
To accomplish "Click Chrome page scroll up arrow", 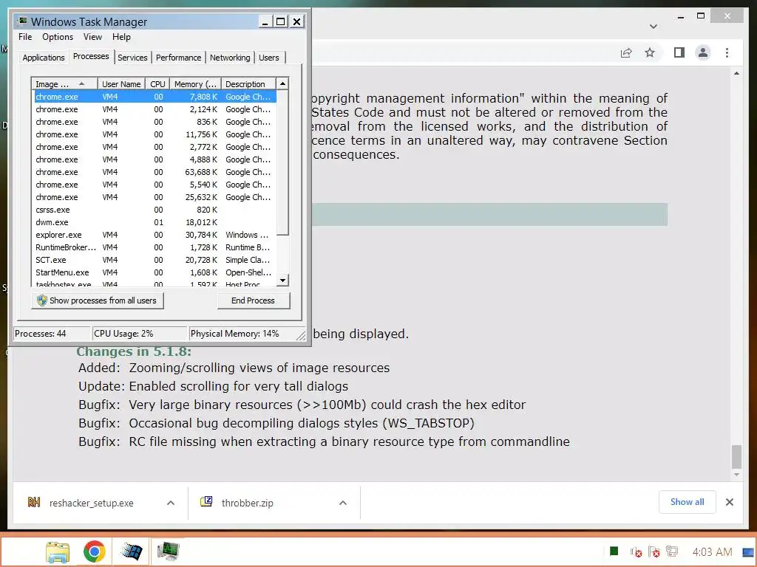I will (x=736, y=73).
